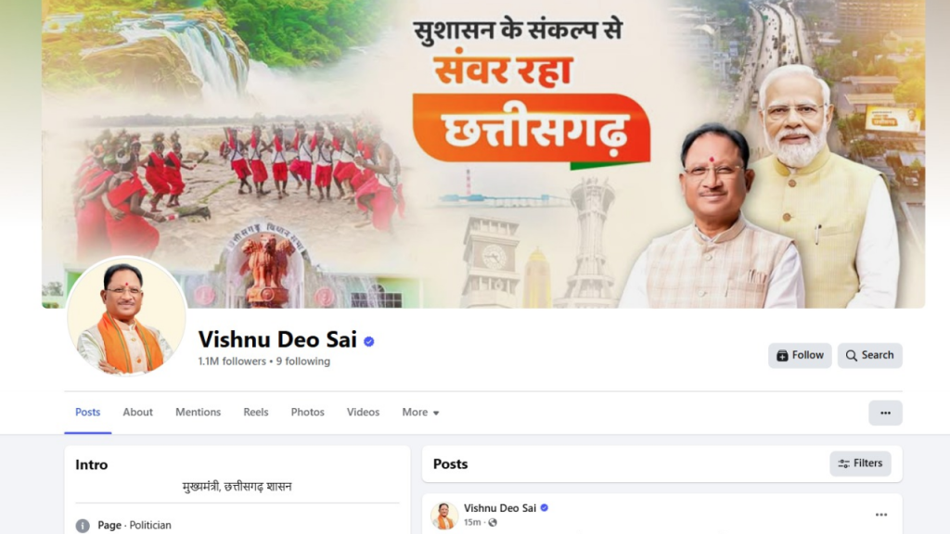The image size is (950, 534).
Task: Click the globe privacy icon on post
Action: [x=493, y=523]
